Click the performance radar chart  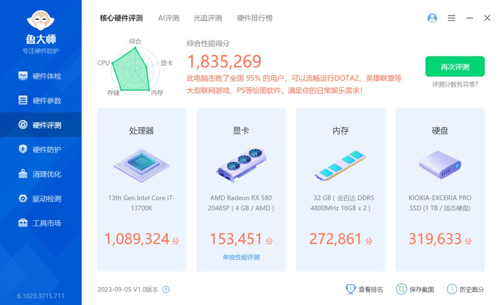135,71
